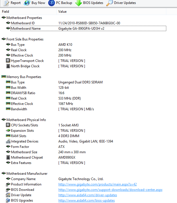Image resolution: width=177 pixels, height=203 pixels.
Task: Click the Report toolbar icon
Action: pyautogui.click(x=6, y=3)
